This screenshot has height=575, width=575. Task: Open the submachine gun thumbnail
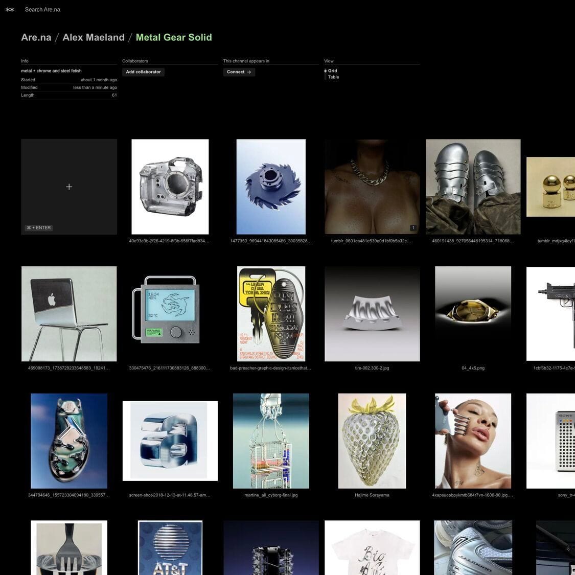551,314
